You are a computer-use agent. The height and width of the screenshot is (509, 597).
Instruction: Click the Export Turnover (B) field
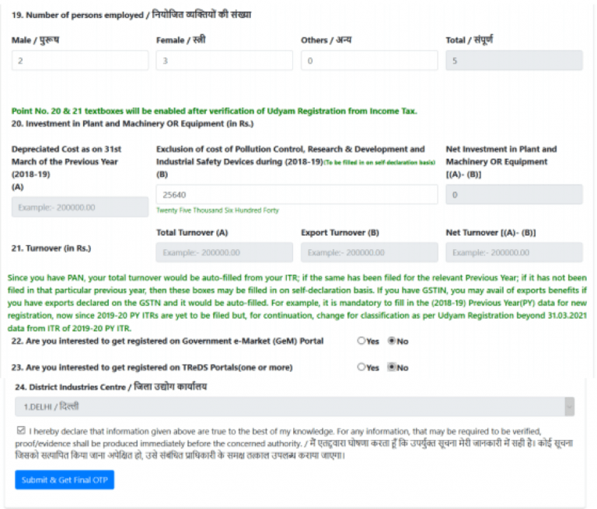[369, 252]
